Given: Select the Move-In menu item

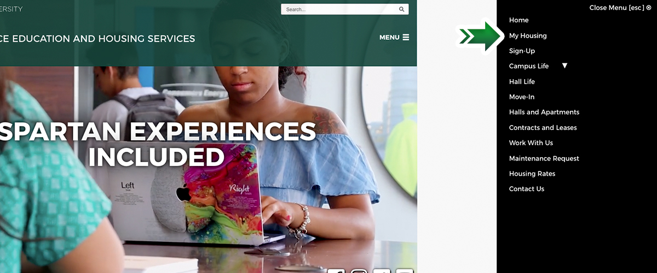Looking at the screenshot, I should (522, 97).
